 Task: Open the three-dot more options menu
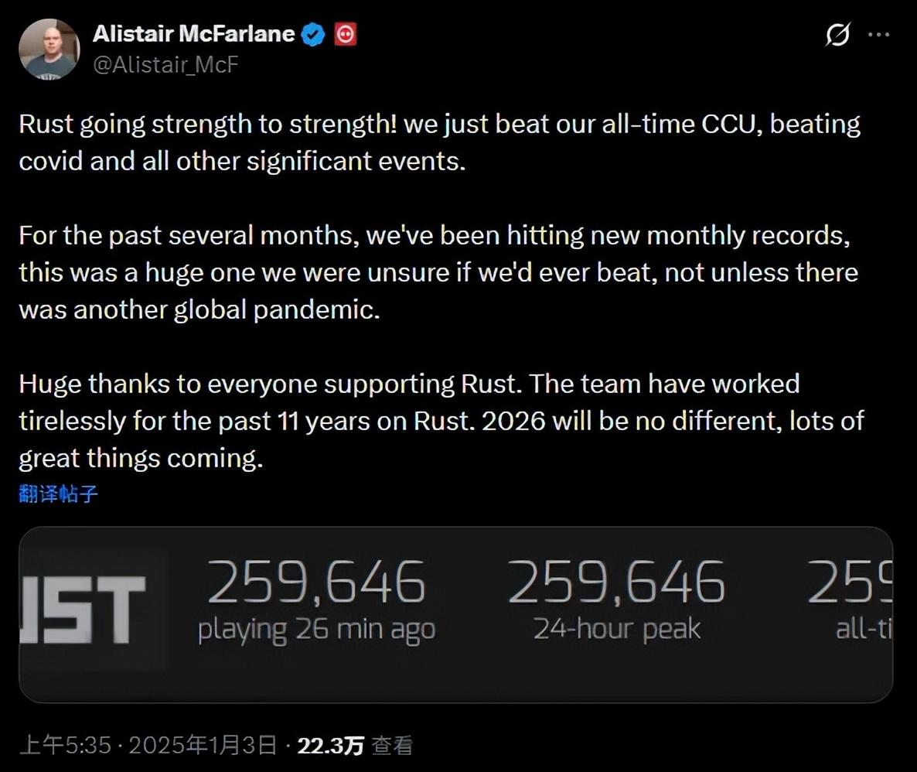click(879, 35)
